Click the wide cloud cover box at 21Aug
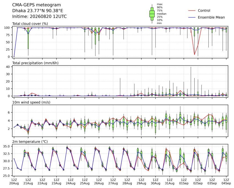 (28, 38)
